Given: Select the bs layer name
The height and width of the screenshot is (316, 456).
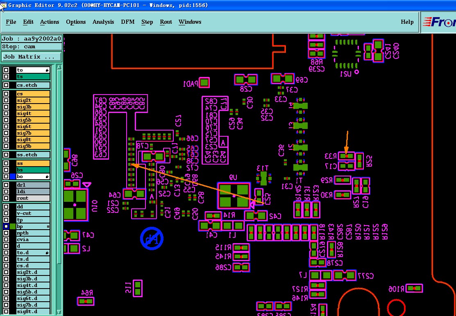Looking at the screenshot, I should coord(33,170).
